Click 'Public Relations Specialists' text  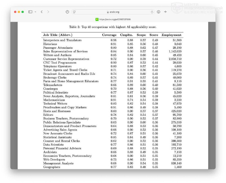[62, 122]
